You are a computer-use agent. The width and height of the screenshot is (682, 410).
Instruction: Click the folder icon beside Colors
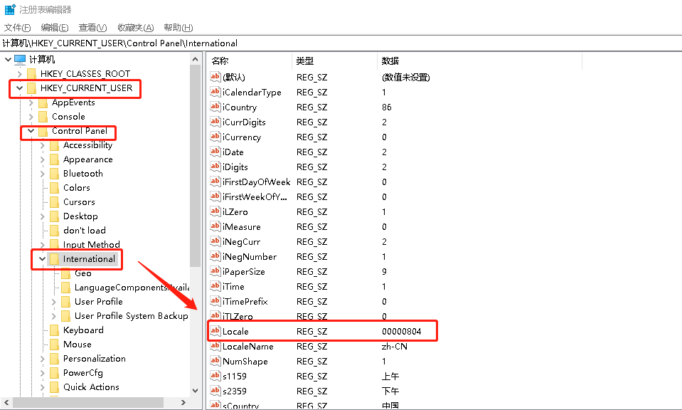pyautogui.click(x=54, y=188)
